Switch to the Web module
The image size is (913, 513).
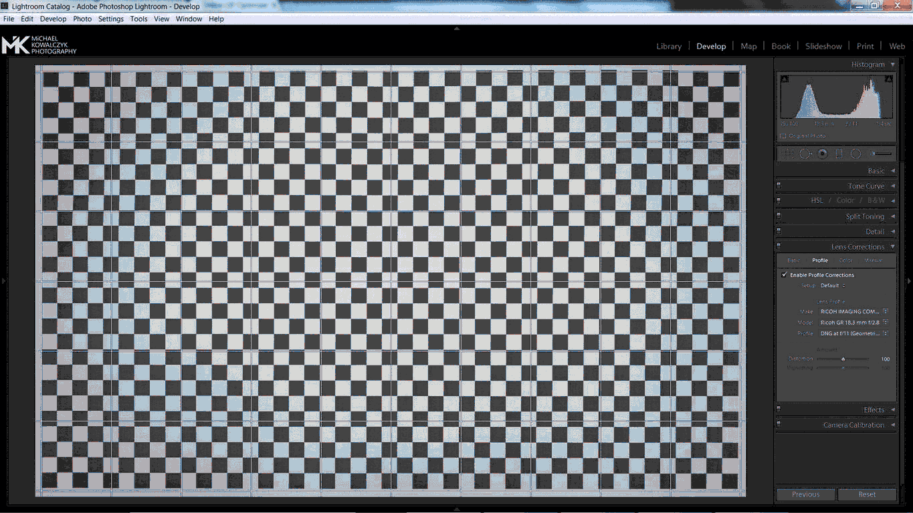(897, 46)
